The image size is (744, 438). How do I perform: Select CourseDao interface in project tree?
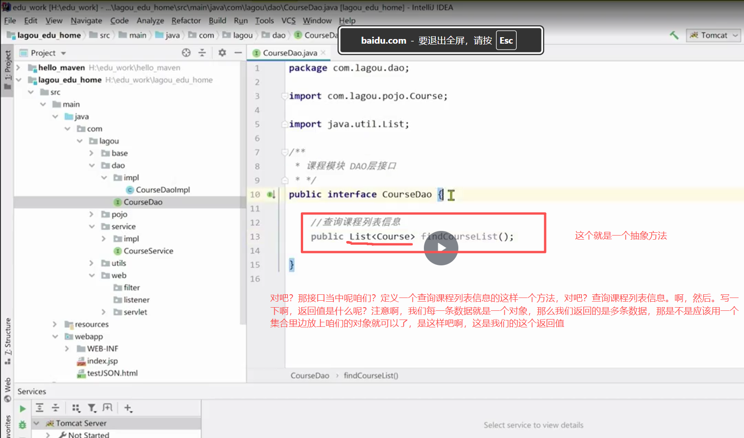pyautogui.click(x=138, y=202)
